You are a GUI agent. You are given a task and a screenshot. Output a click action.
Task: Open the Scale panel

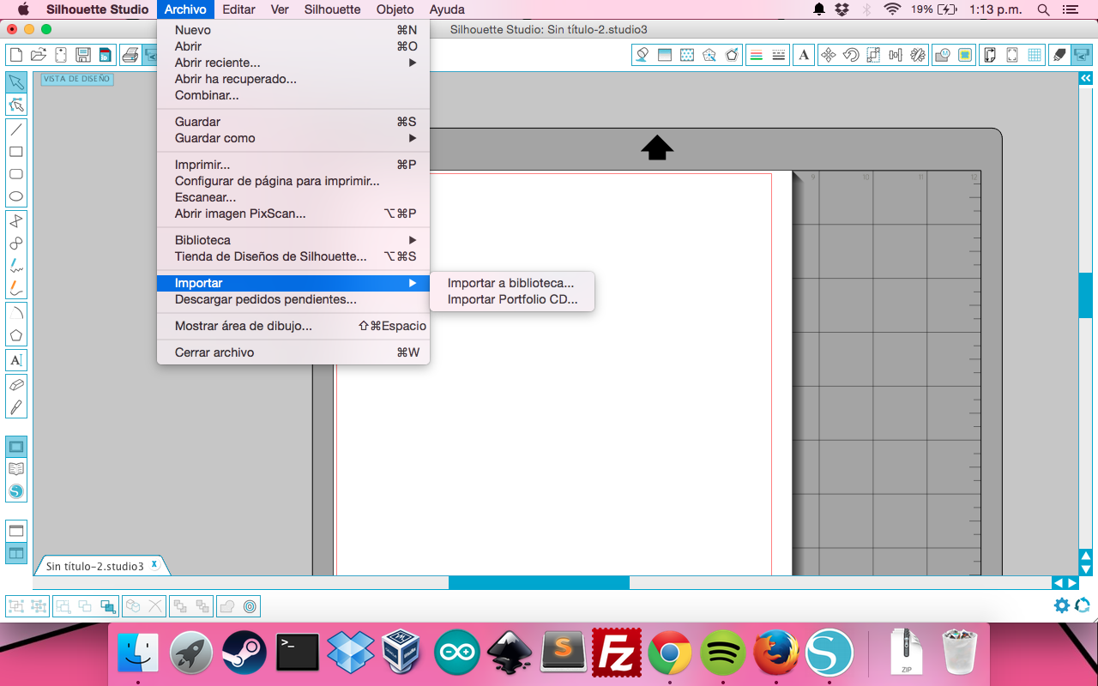click(x=873, y=55)
